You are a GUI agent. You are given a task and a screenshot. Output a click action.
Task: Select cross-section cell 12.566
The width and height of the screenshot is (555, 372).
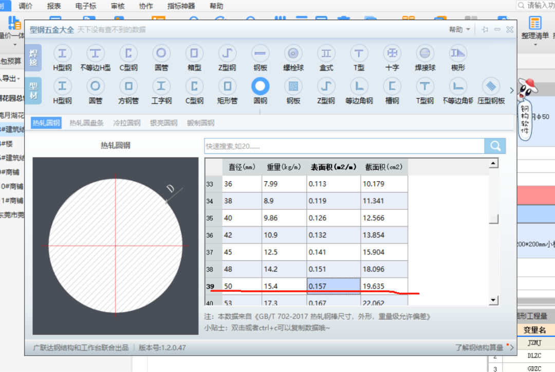coord(384,218)
